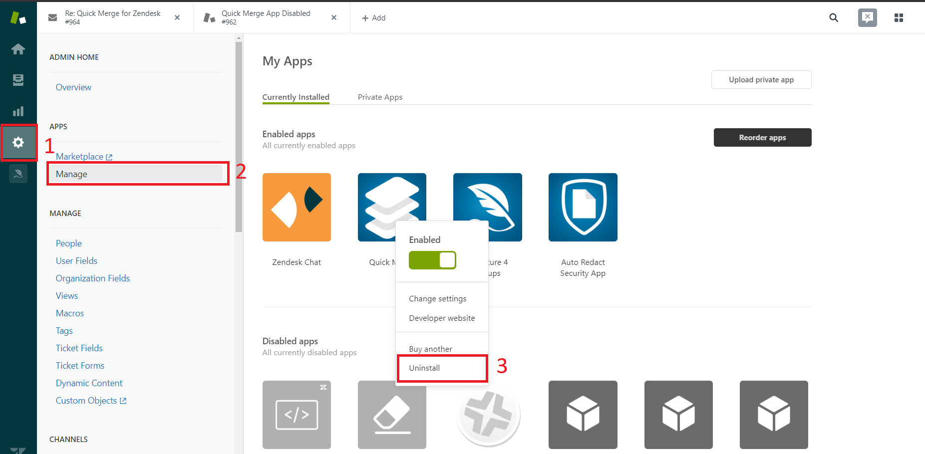The image size is (925, 454).
Task: Click the disabled round cross app tile
Action: tap(488, 415)
